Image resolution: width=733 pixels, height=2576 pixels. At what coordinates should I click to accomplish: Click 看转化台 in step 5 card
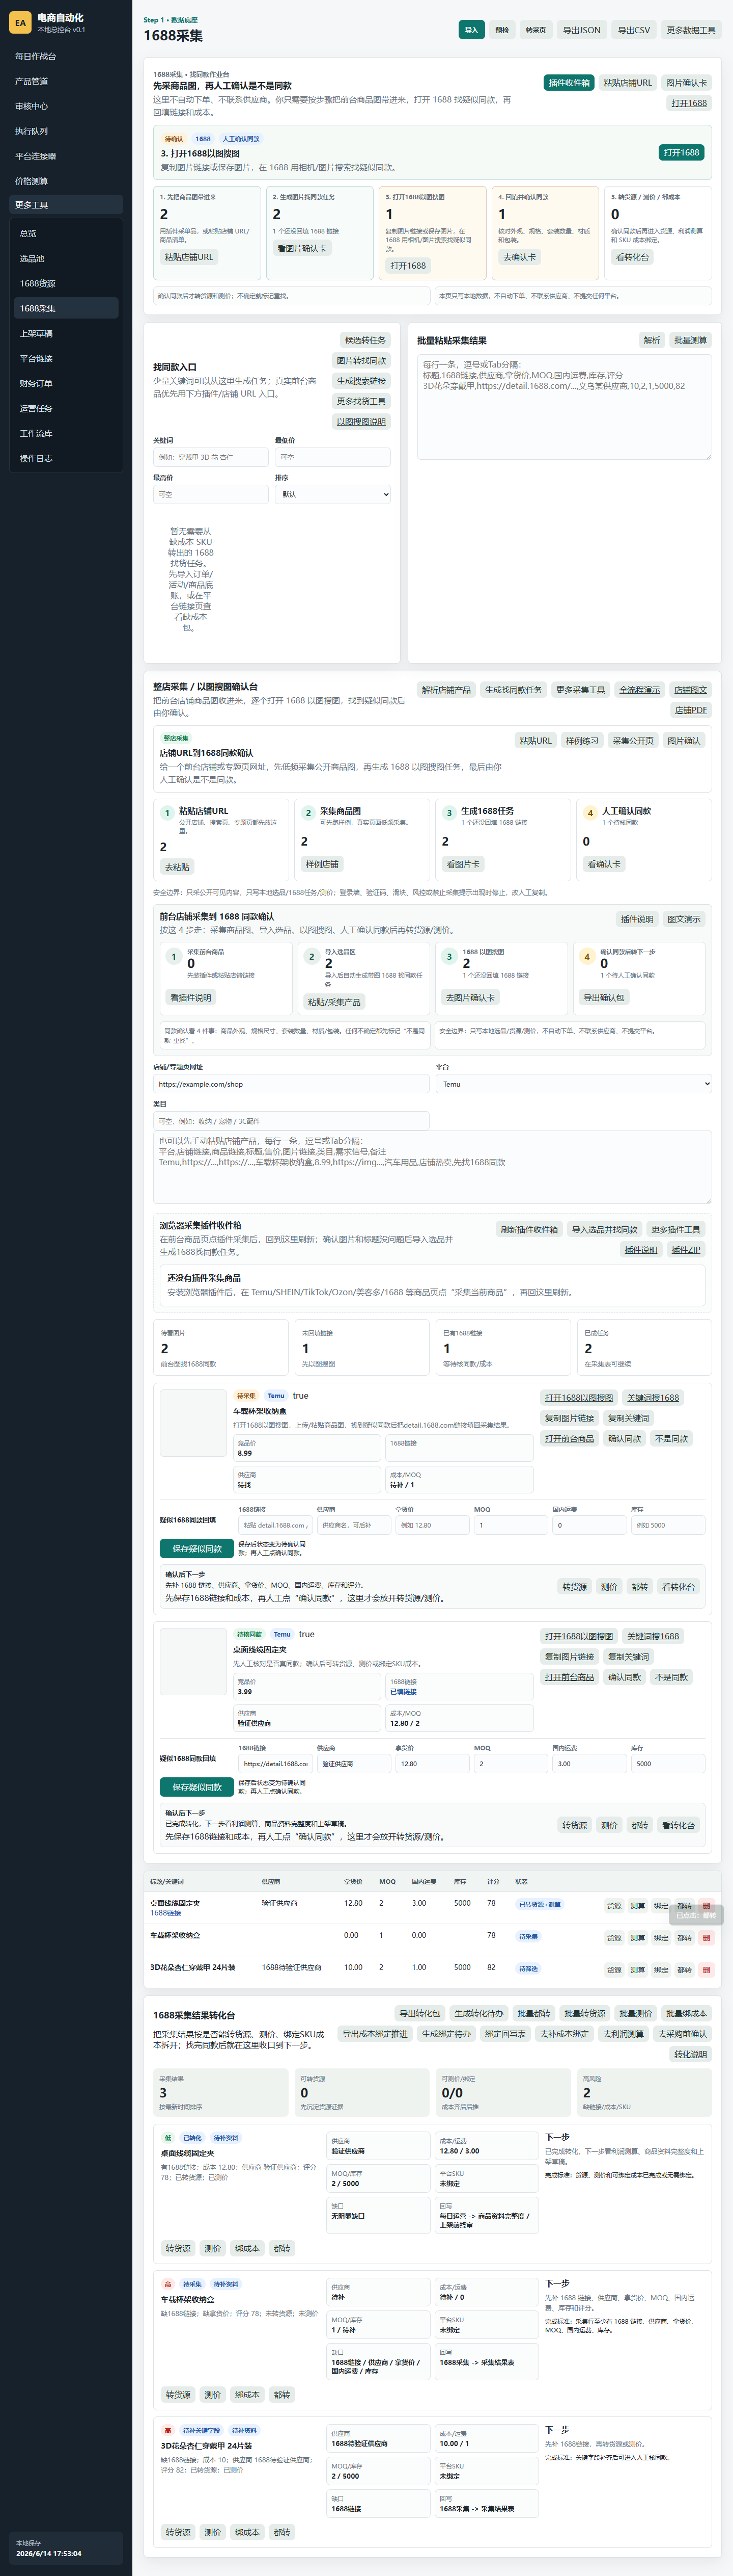click(632, 257)
